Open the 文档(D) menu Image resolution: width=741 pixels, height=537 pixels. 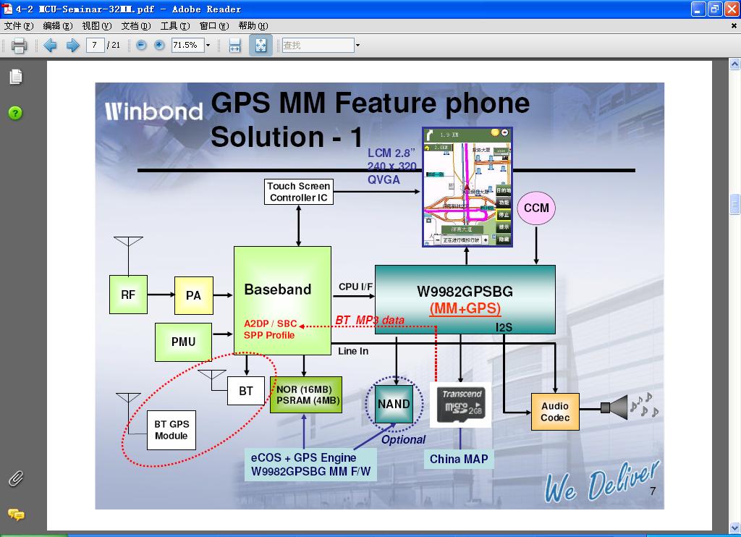136,26
